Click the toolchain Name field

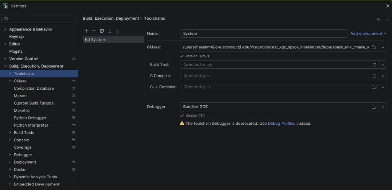point(264,34)
